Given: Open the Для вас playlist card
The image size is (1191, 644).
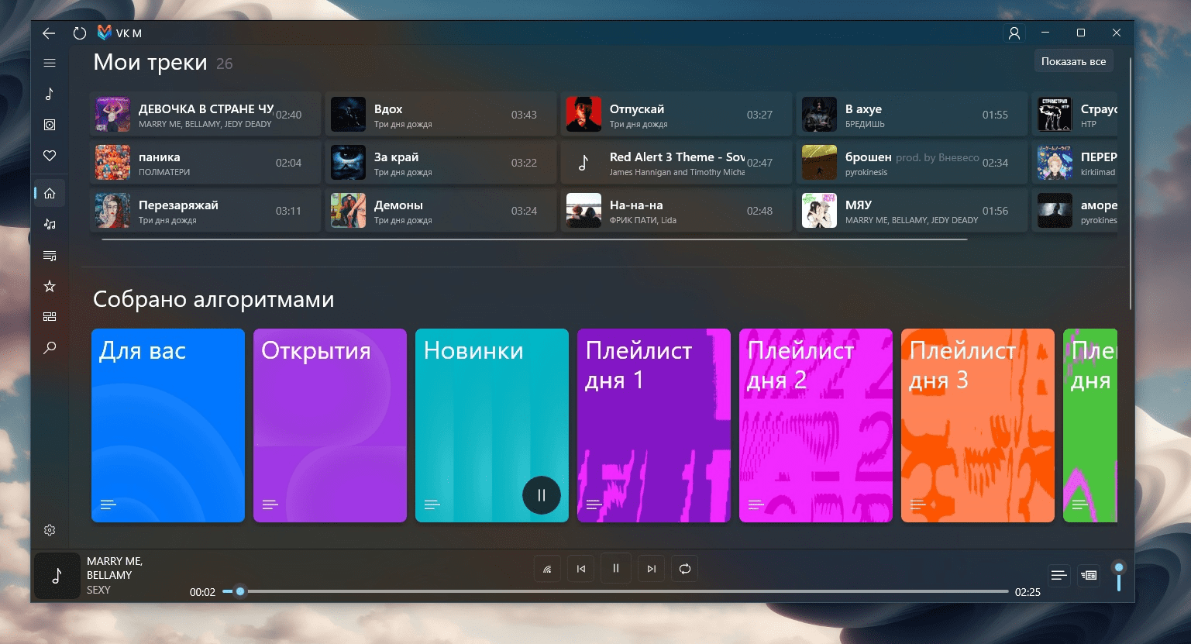Looking at the screenshot, I should 168,425.
